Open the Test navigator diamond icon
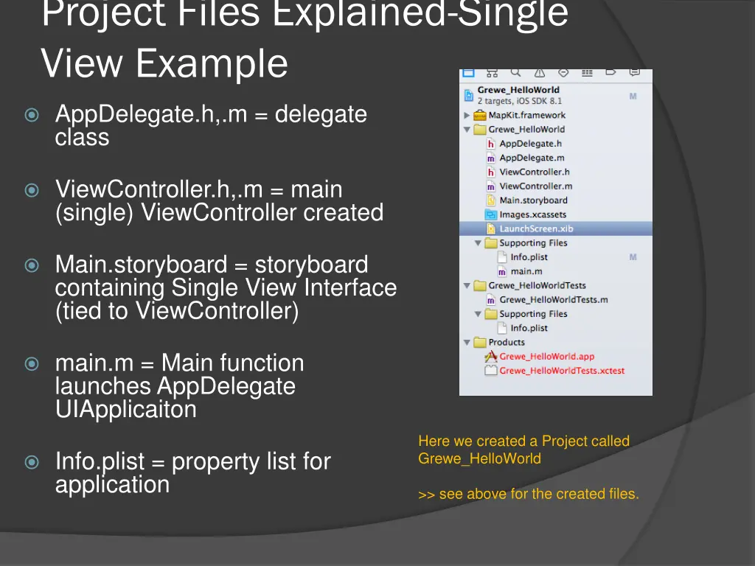The height and width of the screenshot is (566, 755). pos(563,73)
